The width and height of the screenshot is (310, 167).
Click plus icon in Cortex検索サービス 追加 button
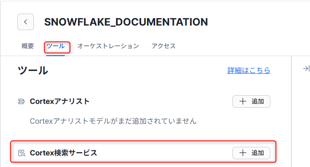243,153
